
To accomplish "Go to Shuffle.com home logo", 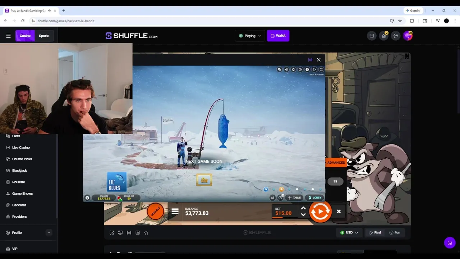I will [132, 36].
